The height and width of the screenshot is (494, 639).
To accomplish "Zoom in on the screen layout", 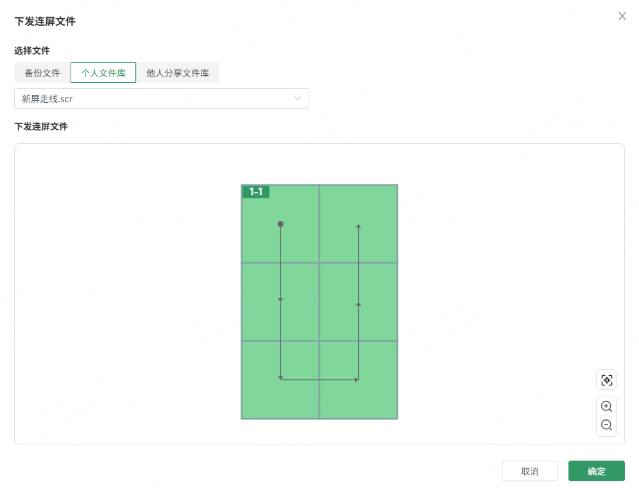I will (606, 406).
